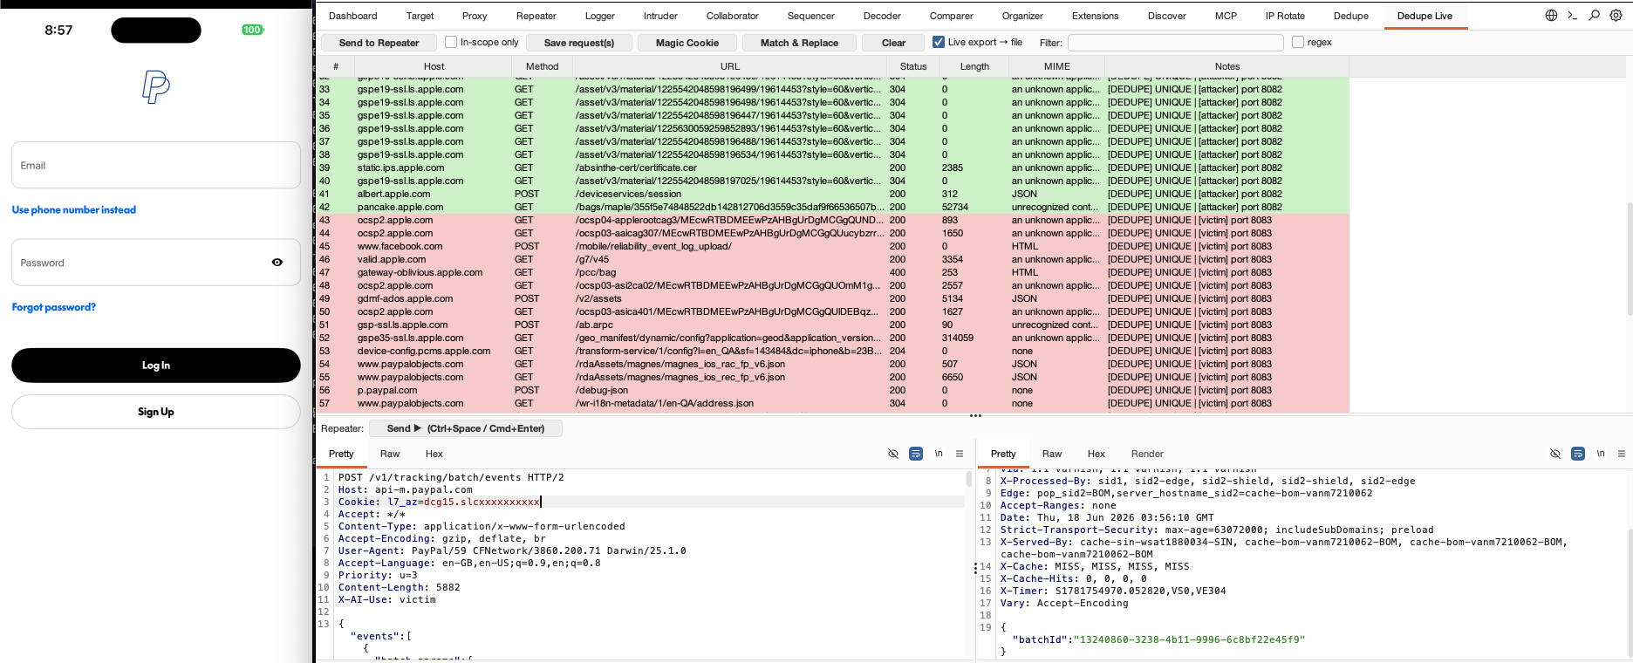Tap the Log In button

pyautogui.click(x=156, y=366)
